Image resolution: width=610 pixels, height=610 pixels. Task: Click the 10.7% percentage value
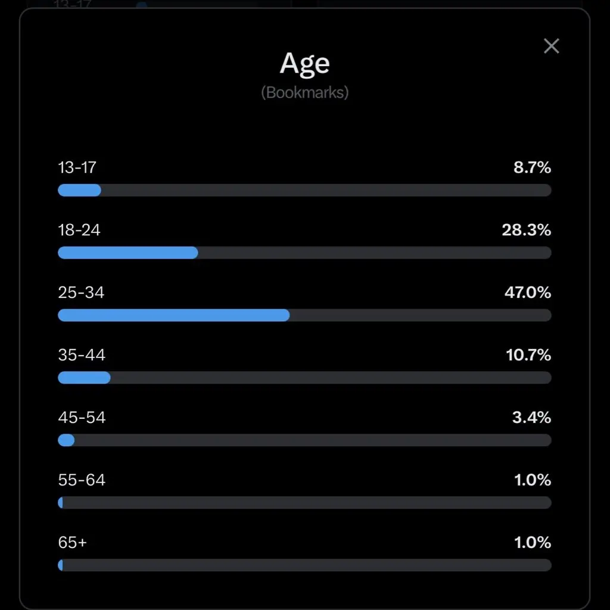(x=528, y=355)
